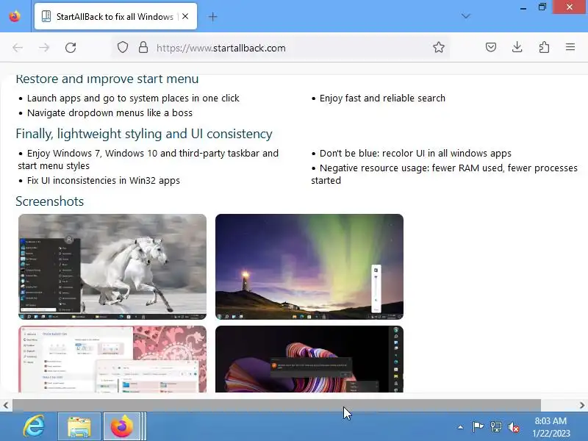Minimize the Firefox window
Screen dimensions: 588x441
[523, 7]
